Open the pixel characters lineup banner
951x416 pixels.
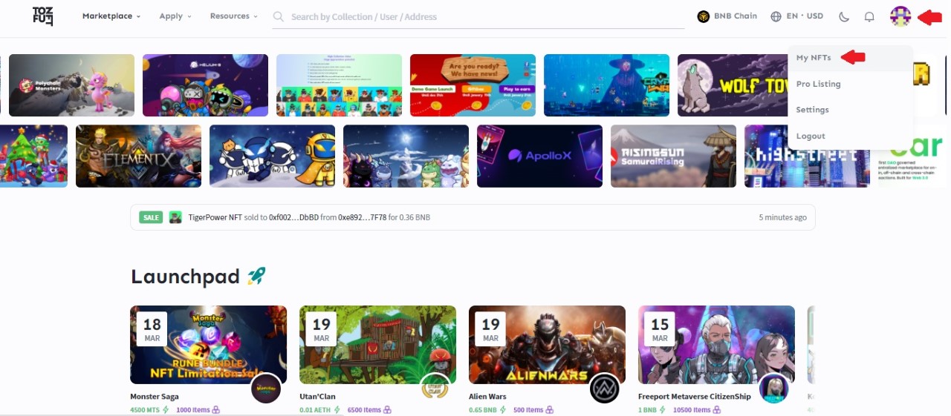point(339,85)
